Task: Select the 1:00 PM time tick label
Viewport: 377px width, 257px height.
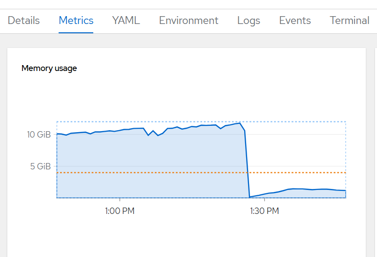Action: (x=120, y=211)
